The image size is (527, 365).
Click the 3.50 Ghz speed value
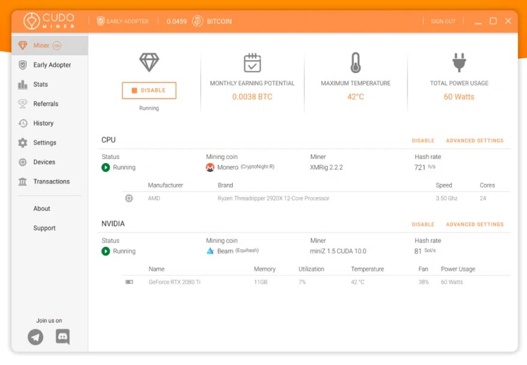coord(447,198)
